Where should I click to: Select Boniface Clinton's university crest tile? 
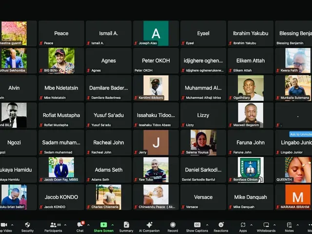pos(251,170)
